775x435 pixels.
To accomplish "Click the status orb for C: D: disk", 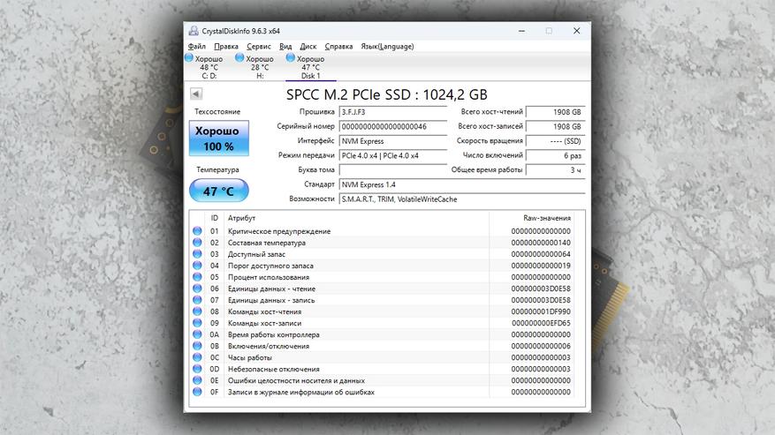I will click(189, 57).
